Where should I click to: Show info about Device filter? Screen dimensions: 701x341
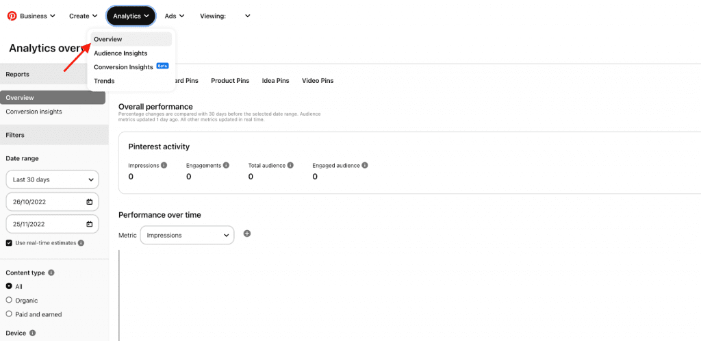33,333
